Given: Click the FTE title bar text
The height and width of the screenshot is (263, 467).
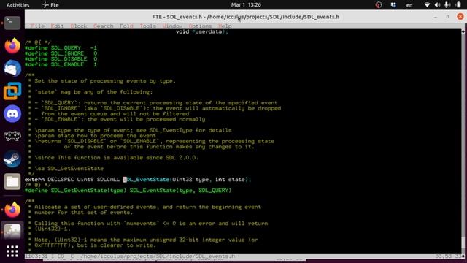Looking at the screenshot, I should (245, 17).
